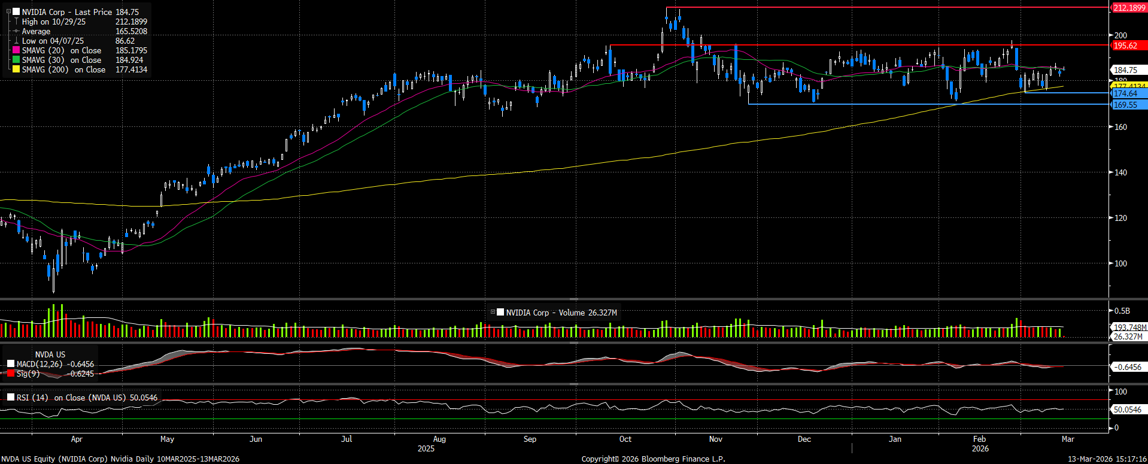Toggle the NVIDIA Corp Volume series box
This screenshot has height=464, width=1148.
500,313
